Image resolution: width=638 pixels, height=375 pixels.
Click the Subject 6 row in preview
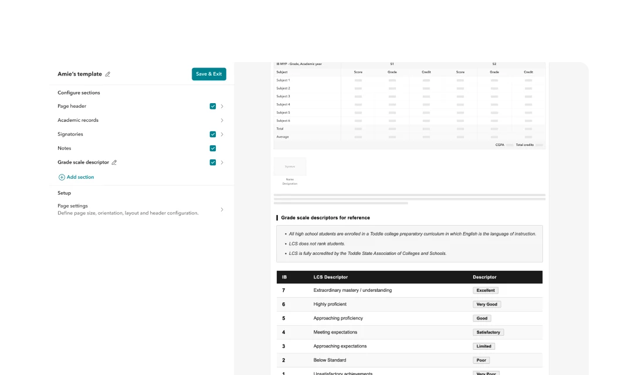pyautogui.click(x=409, y=121)
